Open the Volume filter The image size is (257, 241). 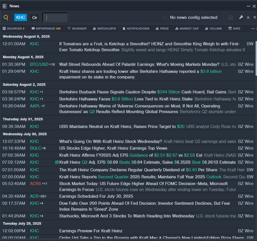(214, 29)
